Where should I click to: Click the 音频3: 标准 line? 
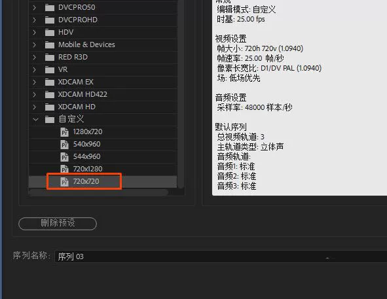click(236, 186)
